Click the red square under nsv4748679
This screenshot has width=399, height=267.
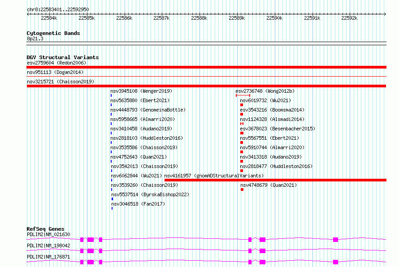tap(242, 189)
